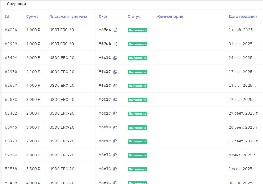Sort by Сумма column header

coord(32,17)
